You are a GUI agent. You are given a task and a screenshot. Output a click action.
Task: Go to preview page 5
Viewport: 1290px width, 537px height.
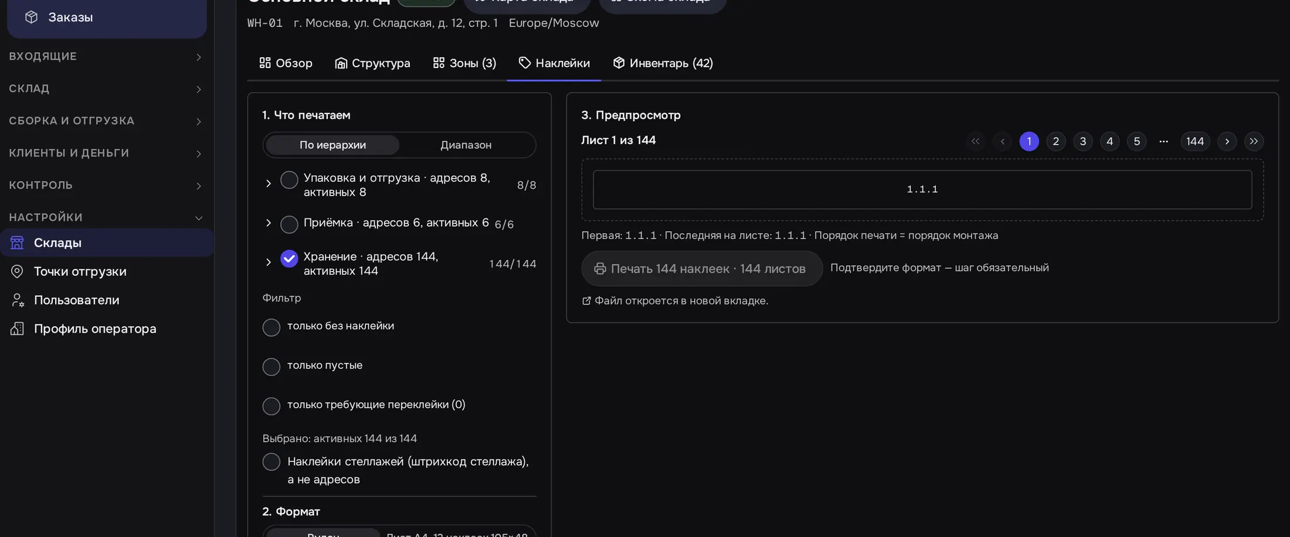coord(1137,141)
